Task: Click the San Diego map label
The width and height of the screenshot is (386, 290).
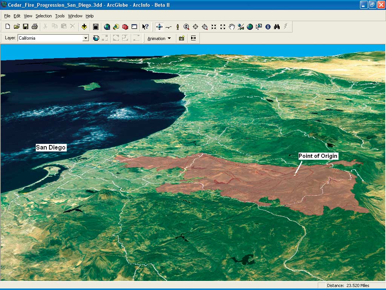Action: (51, 148)
